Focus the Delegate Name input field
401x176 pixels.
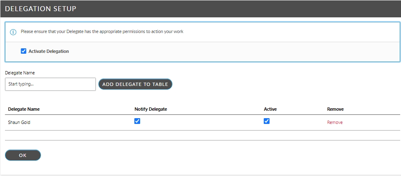tap(50, 84)
